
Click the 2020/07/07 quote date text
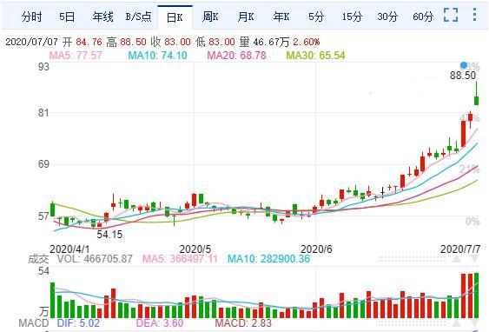32,42
